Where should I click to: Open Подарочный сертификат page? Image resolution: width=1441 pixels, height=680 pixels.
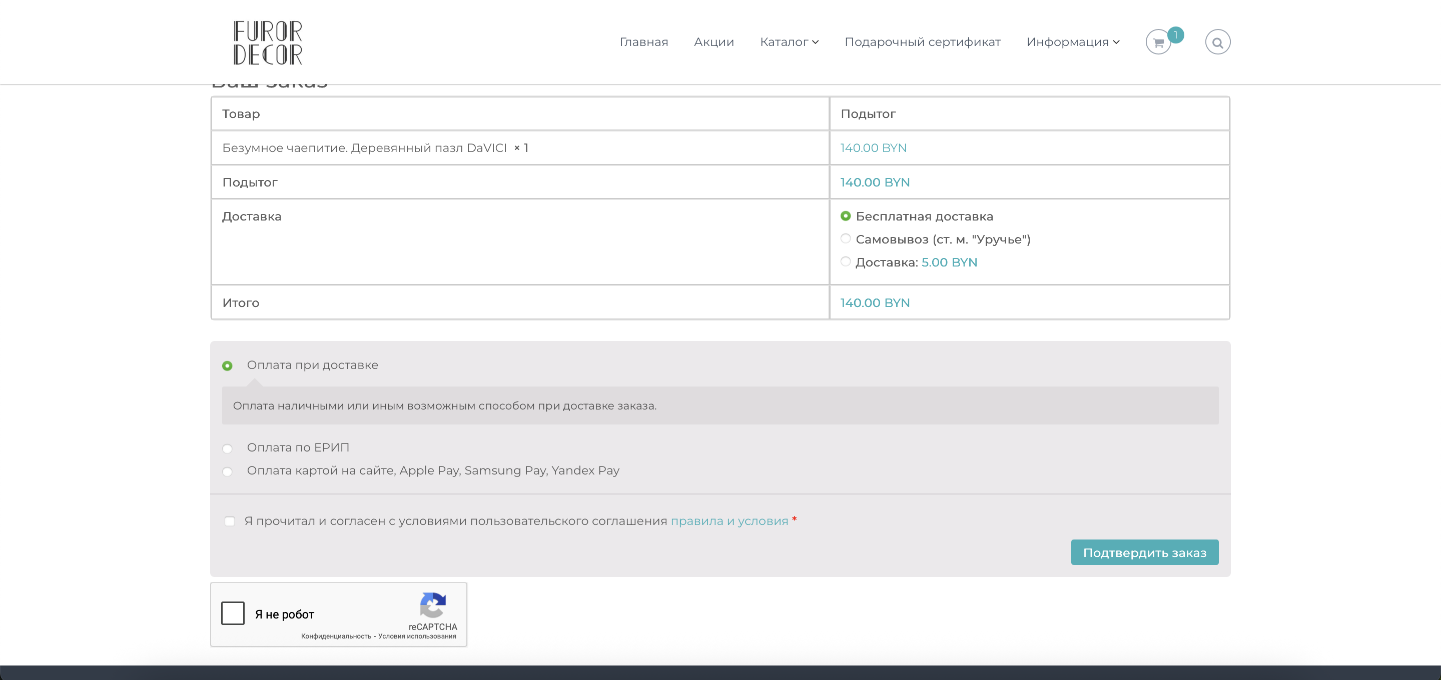[923, 42]
